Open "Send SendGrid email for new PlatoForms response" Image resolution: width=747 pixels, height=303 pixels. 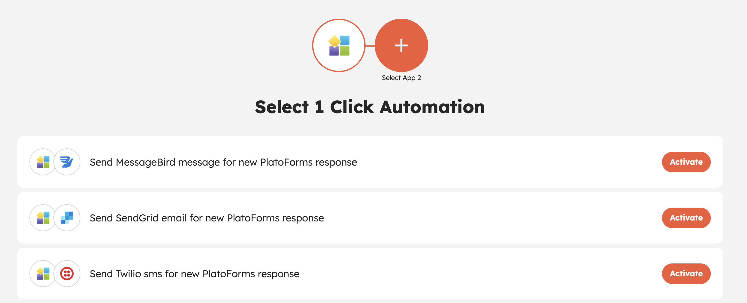tap(207, 218)
